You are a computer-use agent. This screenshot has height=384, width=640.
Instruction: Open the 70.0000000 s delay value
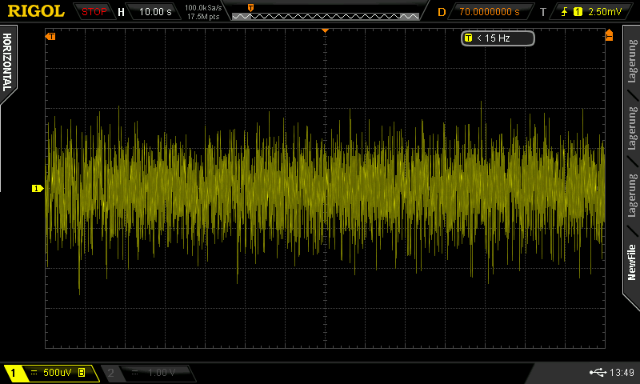[x=490, y=12]
